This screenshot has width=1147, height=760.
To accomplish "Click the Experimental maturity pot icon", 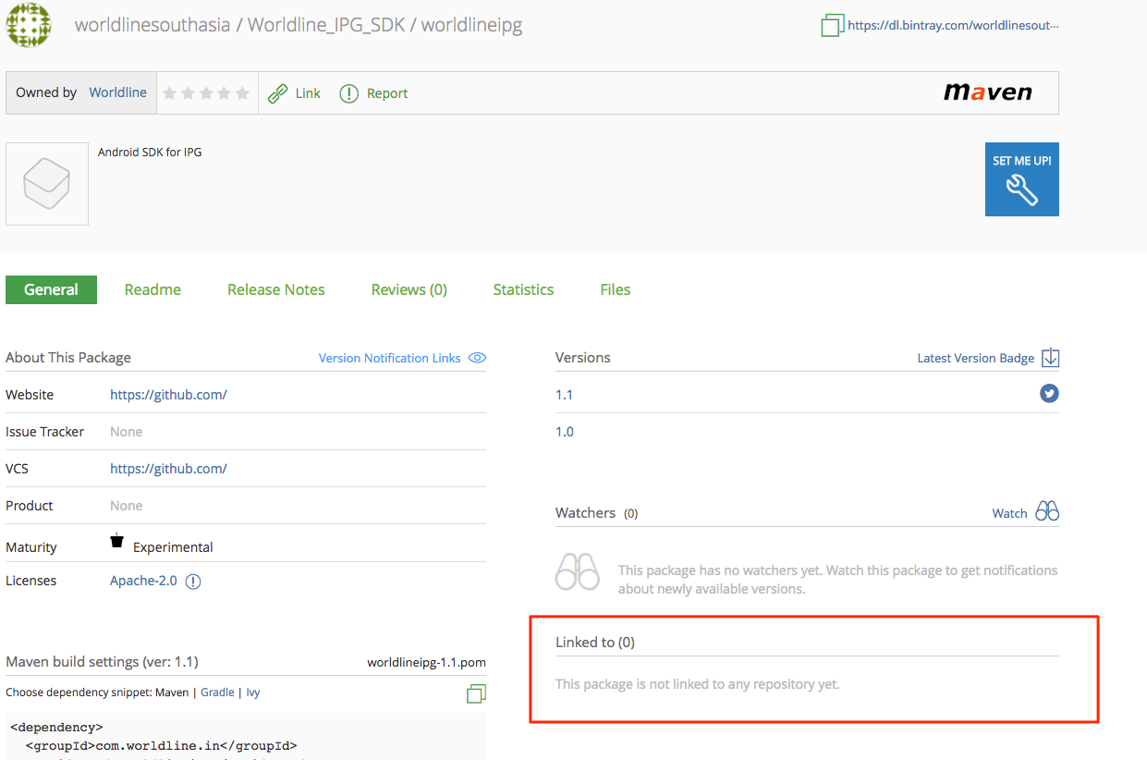I will (x=116, y=541).
